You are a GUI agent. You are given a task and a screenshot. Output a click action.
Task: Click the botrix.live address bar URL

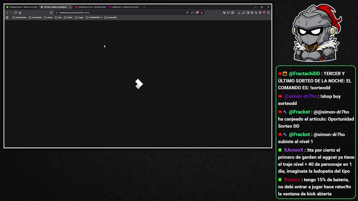click(x=74, y=13)
